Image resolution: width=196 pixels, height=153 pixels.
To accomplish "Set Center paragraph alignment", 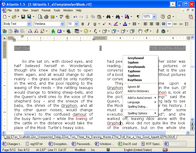I will [x=152, y=24].
